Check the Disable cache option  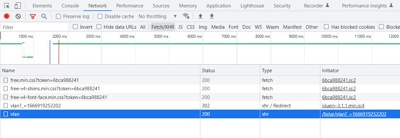click(x=100, y=16)
